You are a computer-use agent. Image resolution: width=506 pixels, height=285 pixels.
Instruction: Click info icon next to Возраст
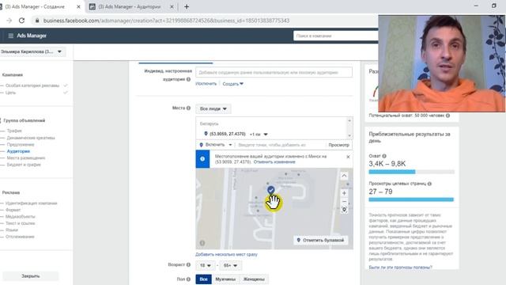[x=188, y=264]
